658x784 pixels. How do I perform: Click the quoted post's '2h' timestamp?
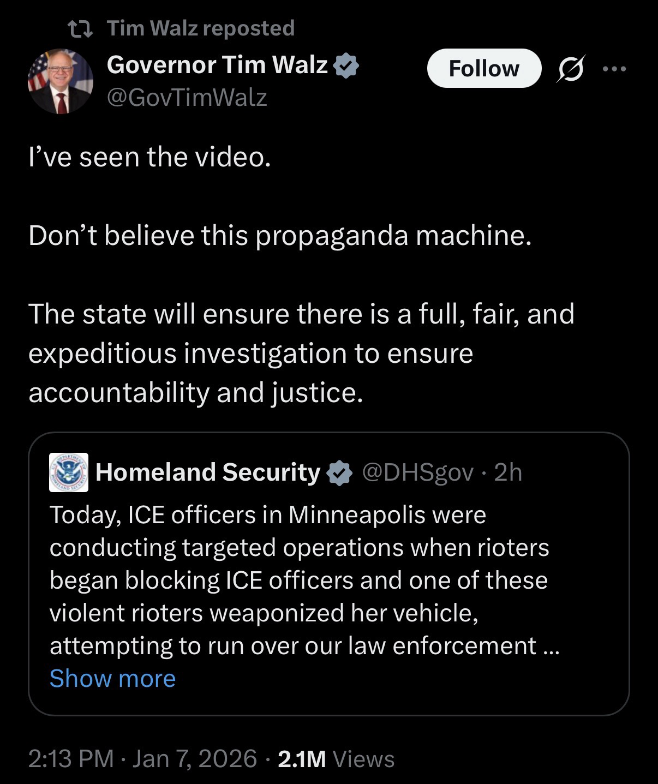pos(508,472)
